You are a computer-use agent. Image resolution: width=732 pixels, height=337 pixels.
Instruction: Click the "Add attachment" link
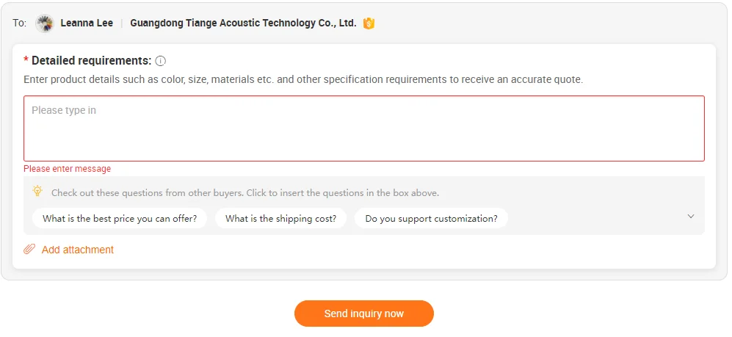tap(78, 250)
